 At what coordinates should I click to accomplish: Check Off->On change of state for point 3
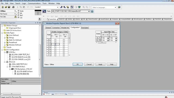coord(55,46)
